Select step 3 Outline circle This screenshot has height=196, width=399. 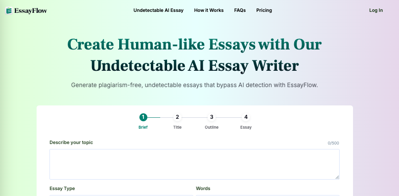click(212, 117)
